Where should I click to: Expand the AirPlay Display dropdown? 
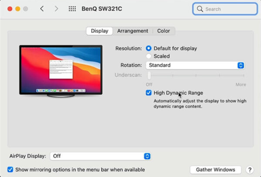click(100, 156)
